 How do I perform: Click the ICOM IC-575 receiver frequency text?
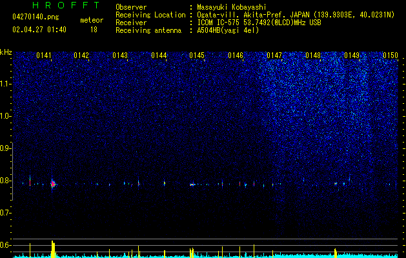(x=259, y=23)
